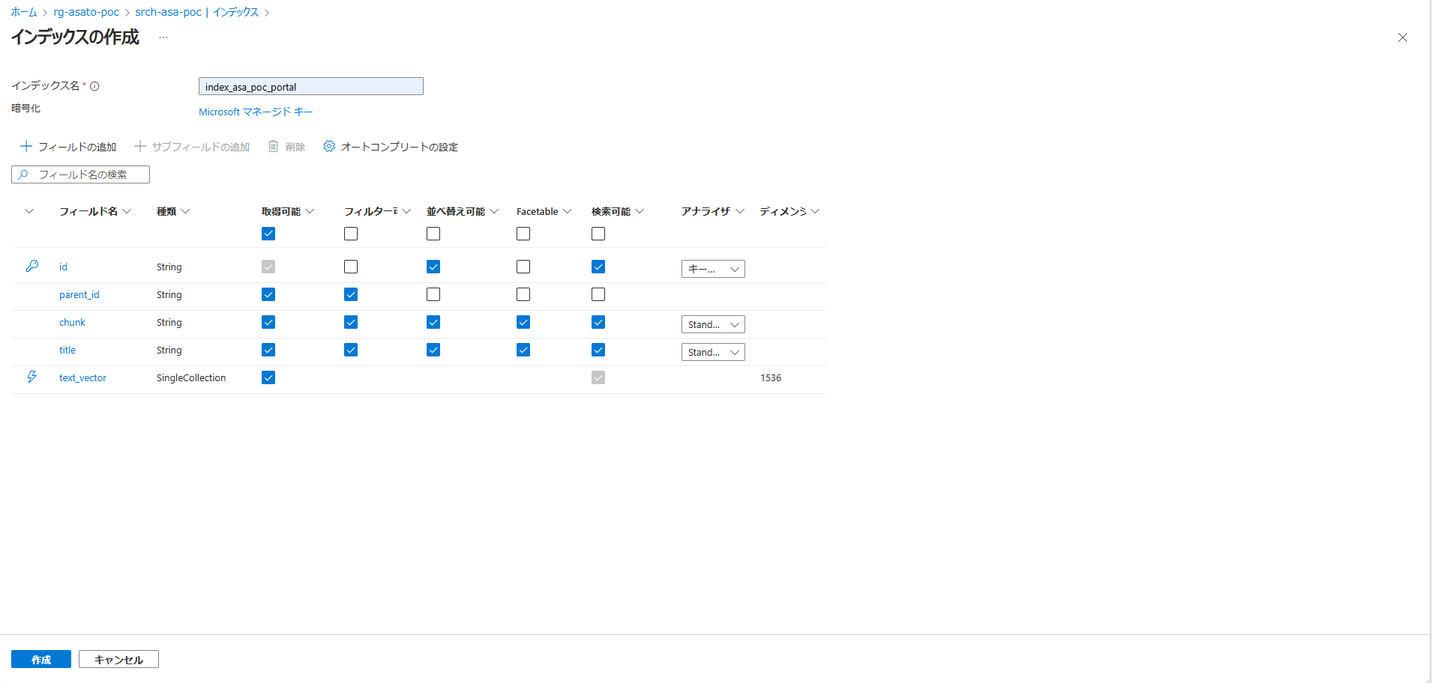Screen dimensions: 1432x683
Task: Select オートコンプリートの設定 toolbar command
Action: pyautogui.click(x=391, y=147)
